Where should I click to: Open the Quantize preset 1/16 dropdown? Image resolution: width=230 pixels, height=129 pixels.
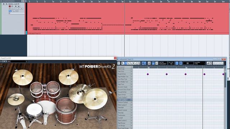tap(200, 63)
